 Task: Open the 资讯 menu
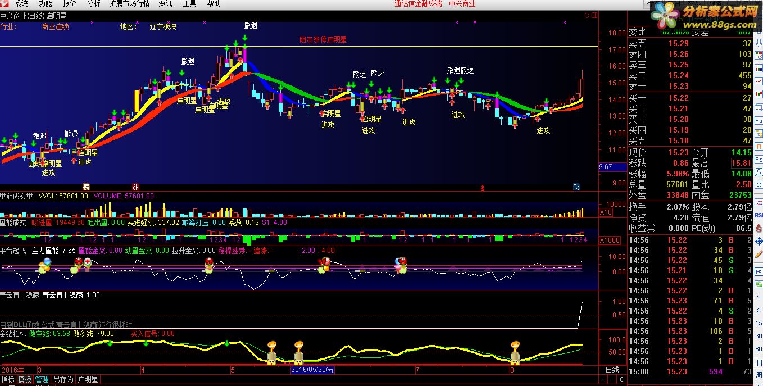point(165,4)
